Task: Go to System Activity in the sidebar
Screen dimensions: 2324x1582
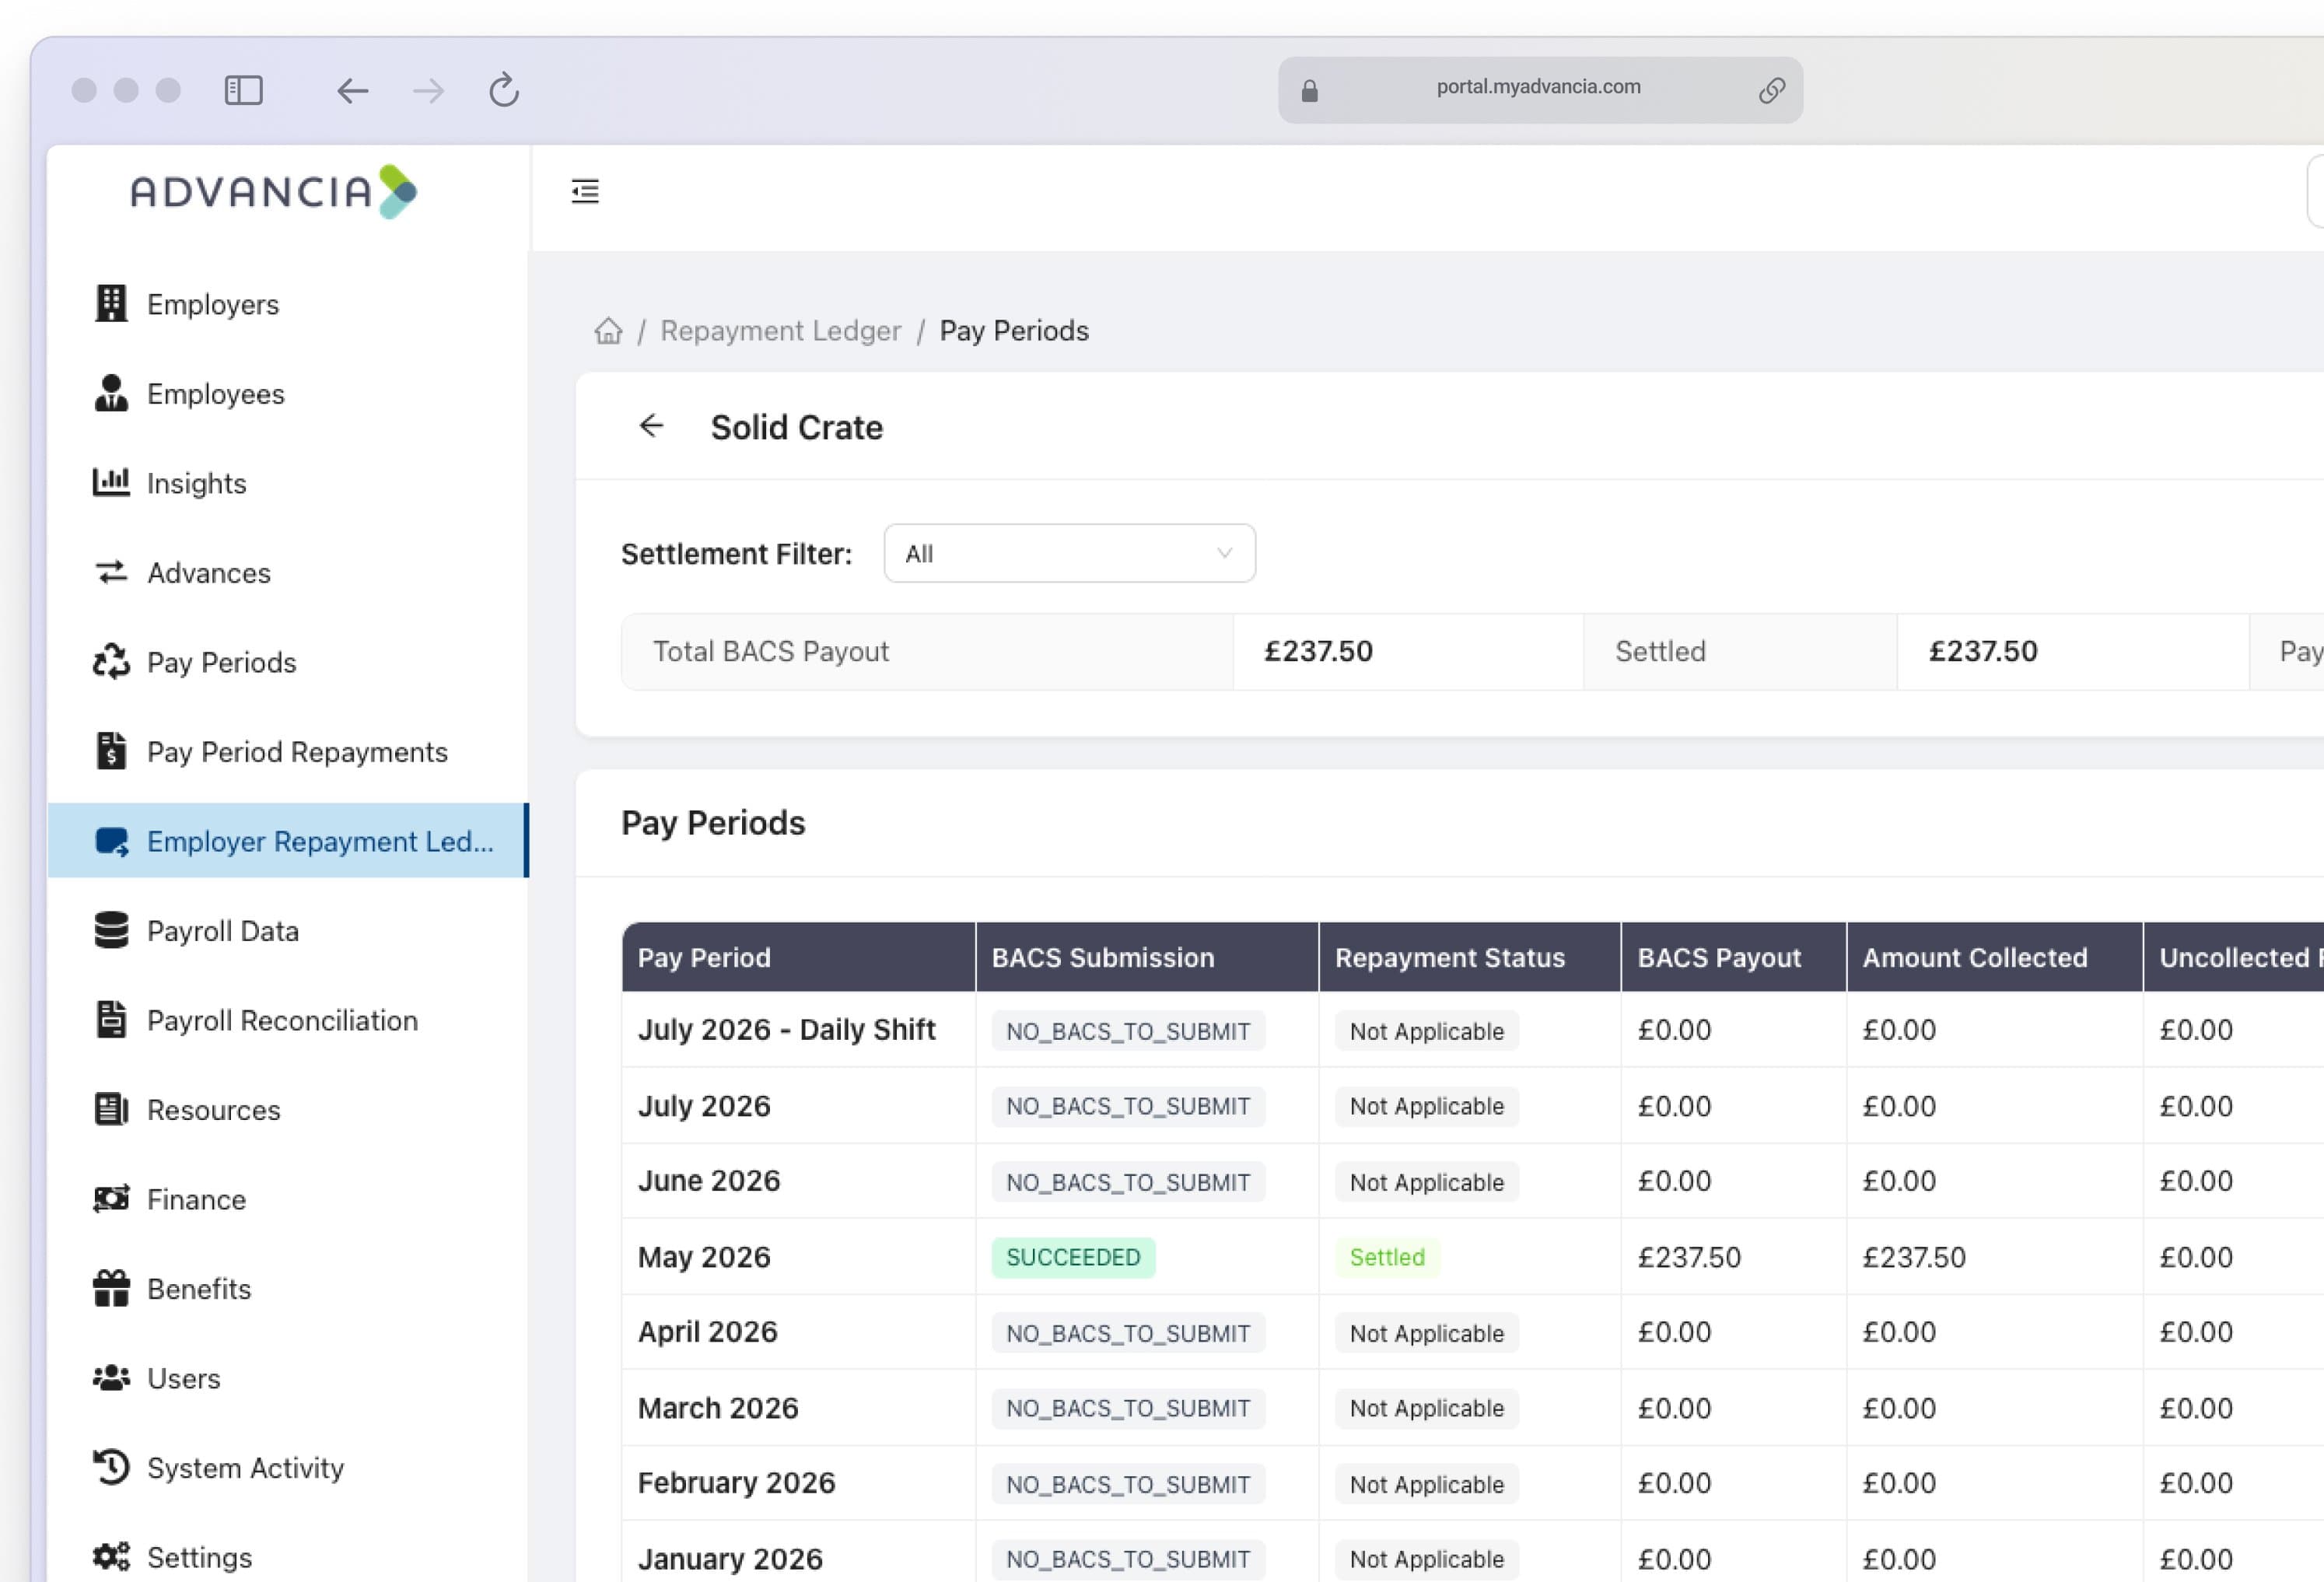Action: [x=288, y=1467]
